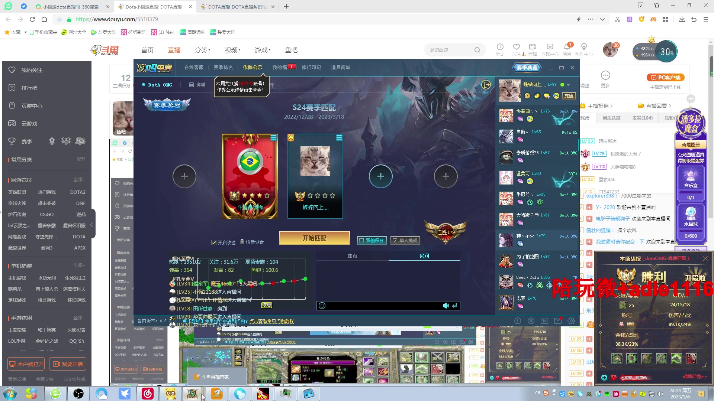Click the PC客户端 orange button
714x401 pixels.
point(666,78)
